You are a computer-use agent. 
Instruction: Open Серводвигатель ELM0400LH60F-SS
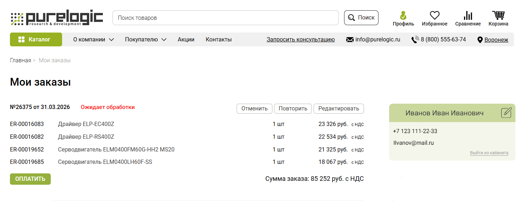(x=105, y=162)
